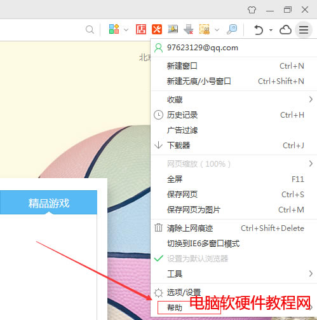The height and width of the screenshot is (320, 317).
Task: Open account 97623129@qq.com
Action: 234,48
